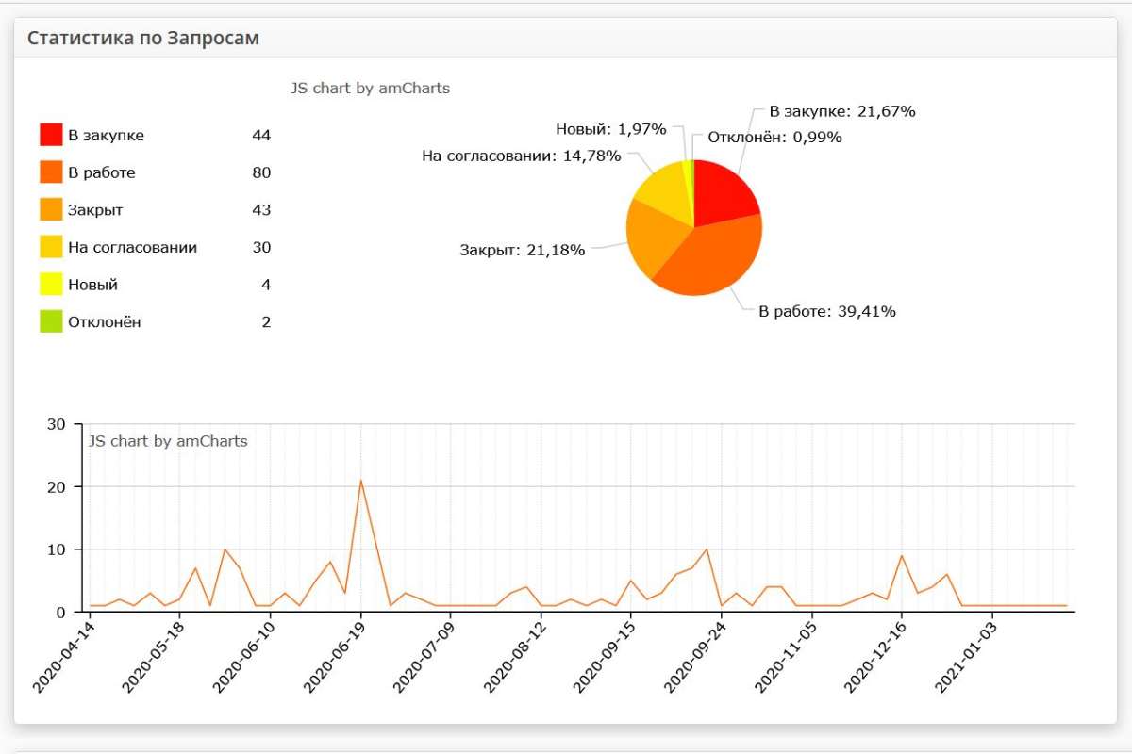Click the "Новый: 1,97%" callout label

pos(610,129)
